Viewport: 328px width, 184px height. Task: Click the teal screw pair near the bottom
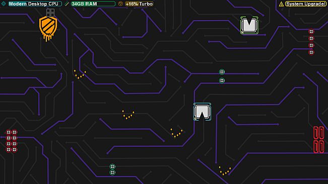point(112,169)
